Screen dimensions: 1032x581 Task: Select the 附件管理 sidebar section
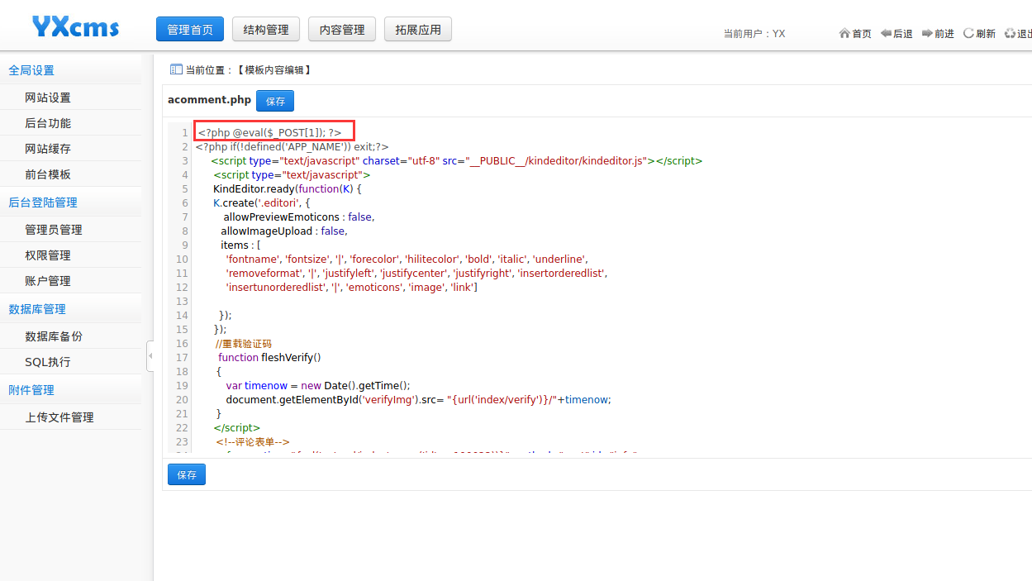31,390
